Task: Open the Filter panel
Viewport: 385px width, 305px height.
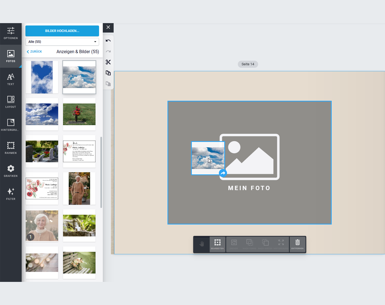Action: [x=11, y=194]
